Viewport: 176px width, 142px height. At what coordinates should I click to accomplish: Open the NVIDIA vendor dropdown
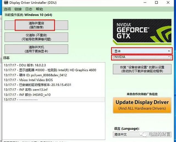point(142,57)
